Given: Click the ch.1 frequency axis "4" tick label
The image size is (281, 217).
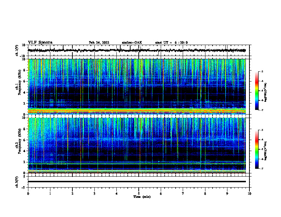Looking at the screenshot, I should (24, 93).
